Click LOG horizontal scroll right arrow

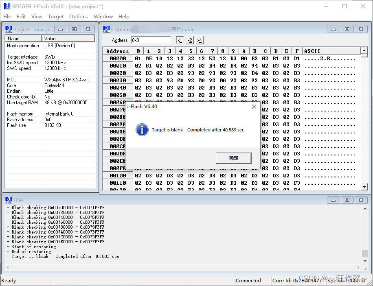[x=358, y=267]
